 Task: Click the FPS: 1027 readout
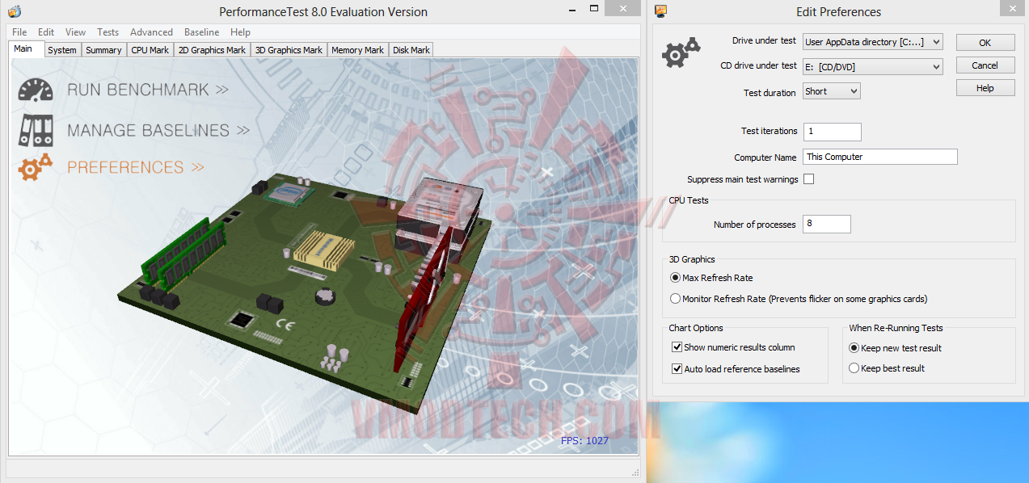584,440
